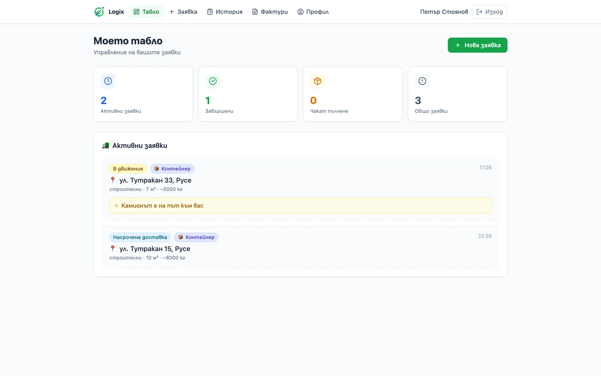Click the В движение status badge

128,169
